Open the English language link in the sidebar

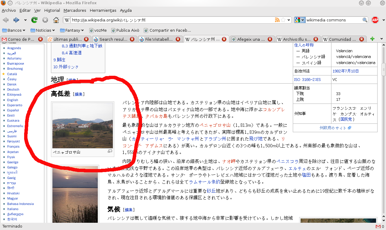[x=13, y=100]
